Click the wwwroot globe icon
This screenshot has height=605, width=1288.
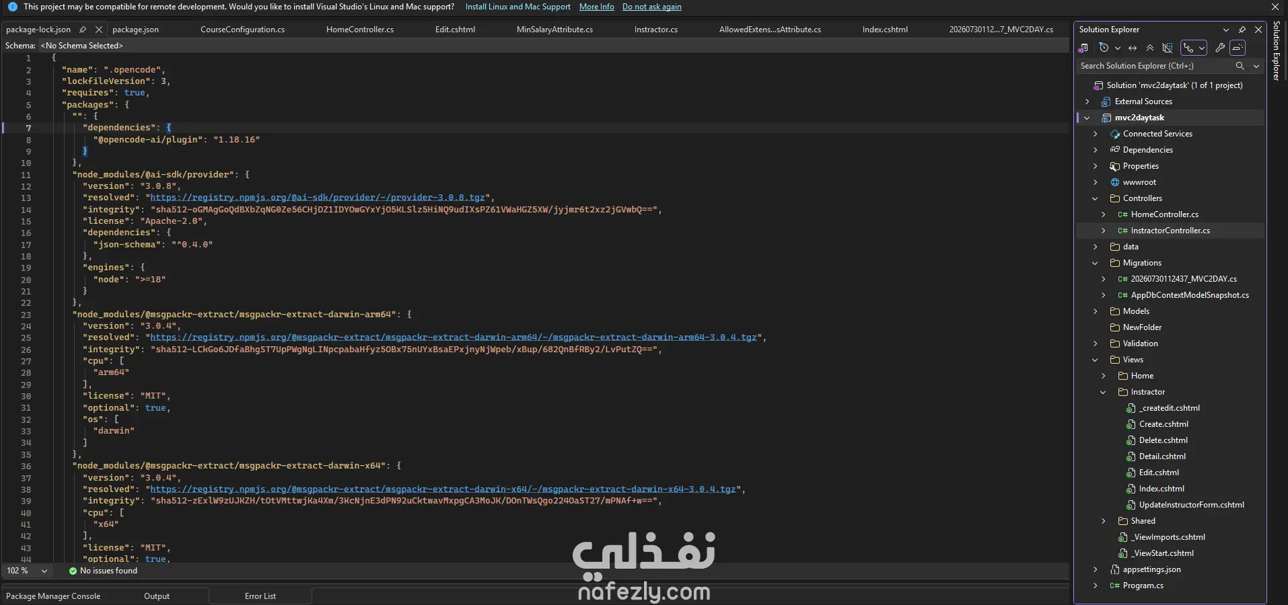[1115, 182]
